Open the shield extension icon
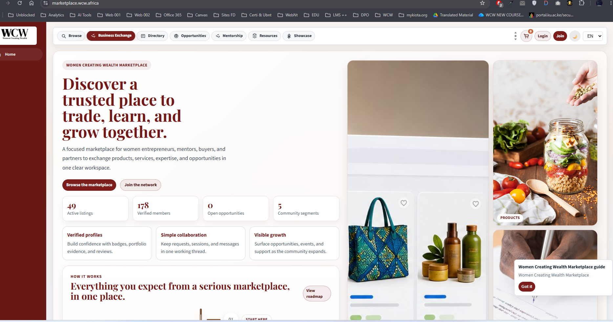This screenshot has height=322, width=613. (534, 3)
